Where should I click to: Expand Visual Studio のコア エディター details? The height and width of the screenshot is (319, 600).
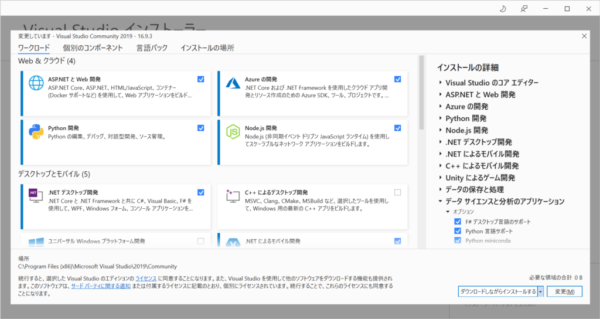point(441,82)
